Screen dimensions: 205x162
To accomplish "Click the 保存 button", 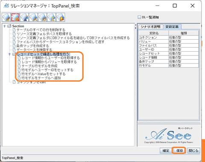I will coord(179,150).
